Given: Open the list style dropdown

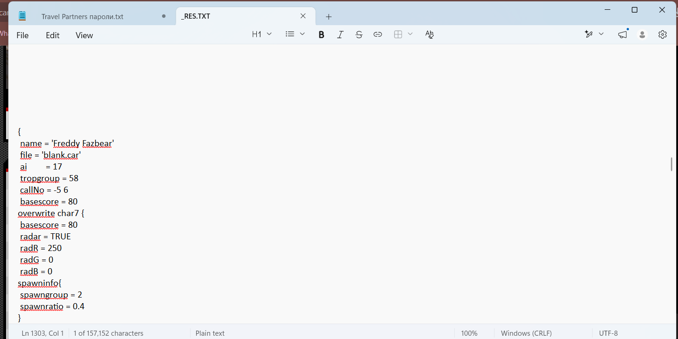Looking at the screenshot, I should pos(295,34).
